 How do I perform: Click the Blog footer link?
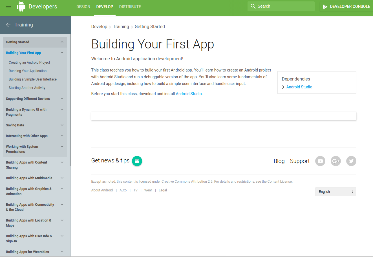coord(279,161)
